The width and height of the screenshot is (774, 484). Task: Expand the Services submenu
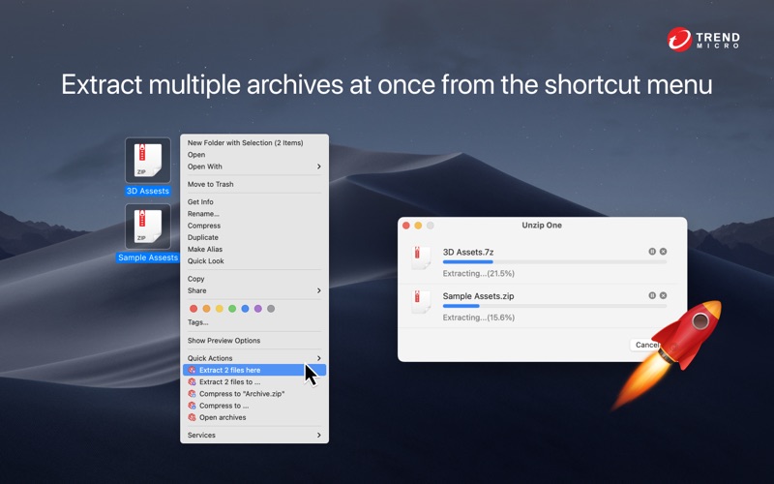[x=254, y=435]
